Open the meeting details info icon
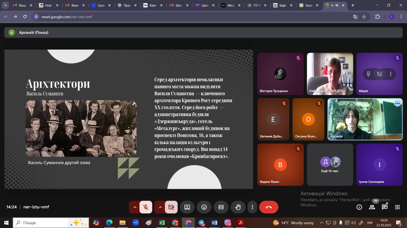 (359, 207)
